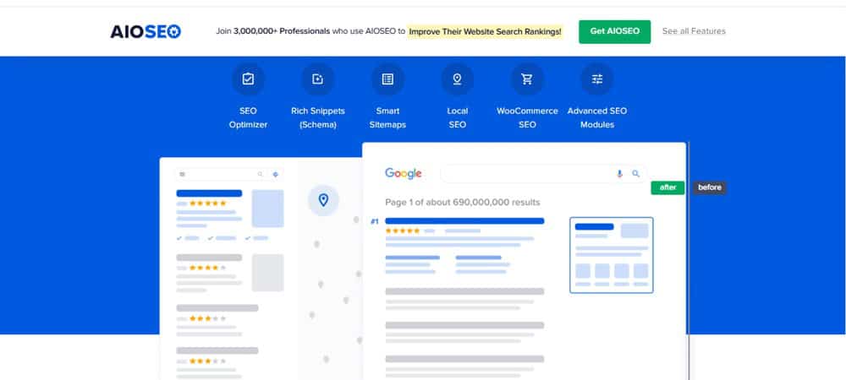Viewport: 846px width, 380px height.
Task: Select the Smart Sitemaps icon
Action: point(387,79)
